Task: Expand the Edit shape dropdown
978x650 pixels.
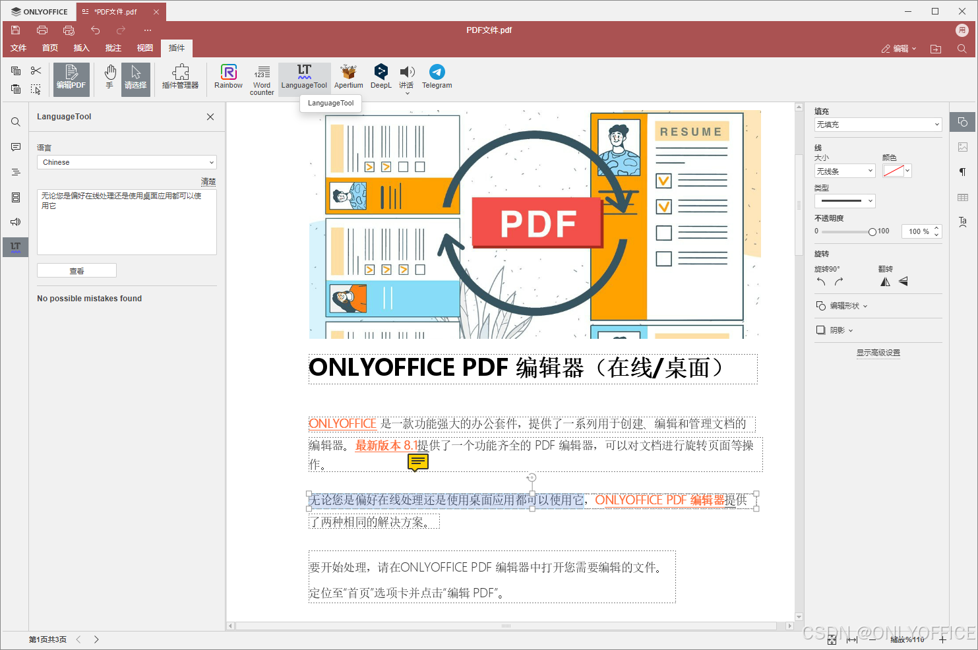Action: click(x=842, y=306)
